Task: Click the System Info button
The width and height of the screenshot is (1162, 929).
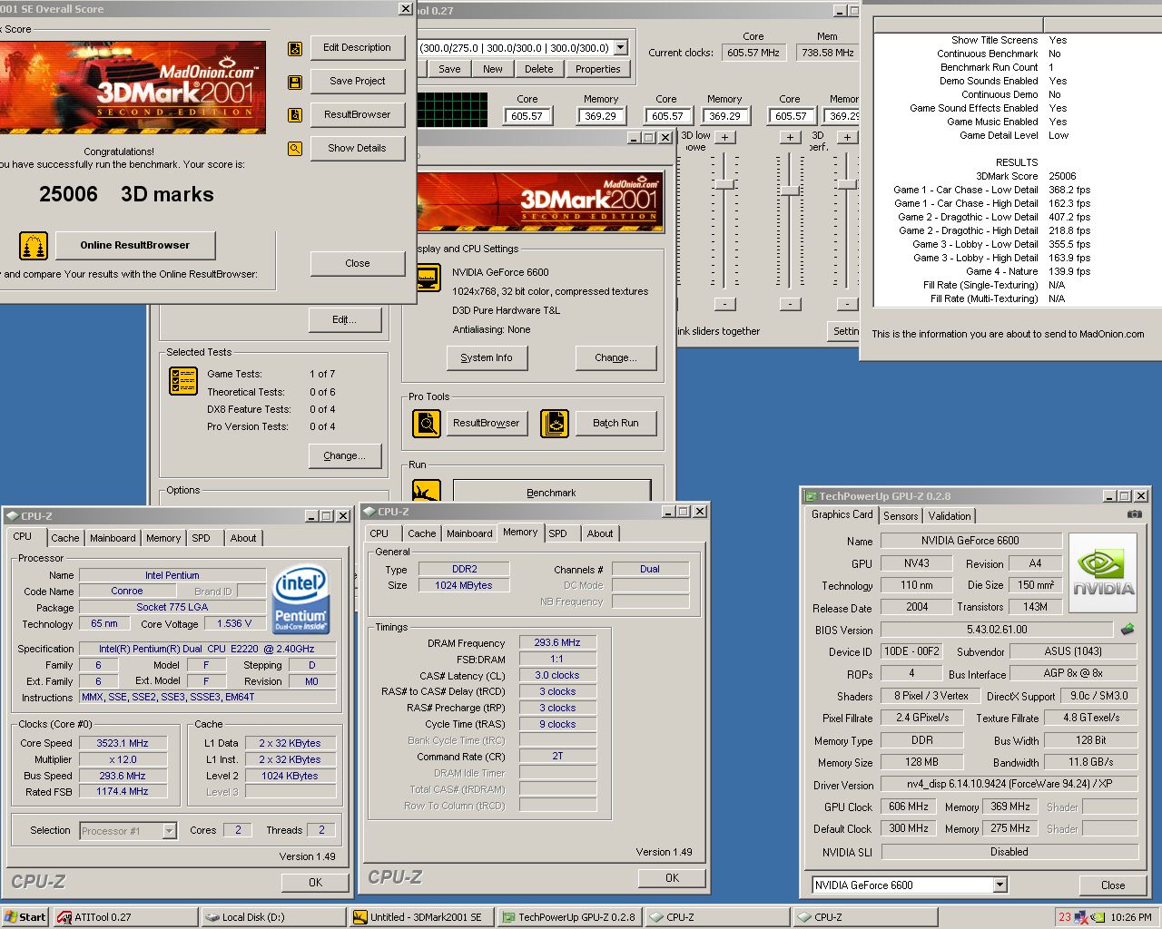Action: point(487,357)
